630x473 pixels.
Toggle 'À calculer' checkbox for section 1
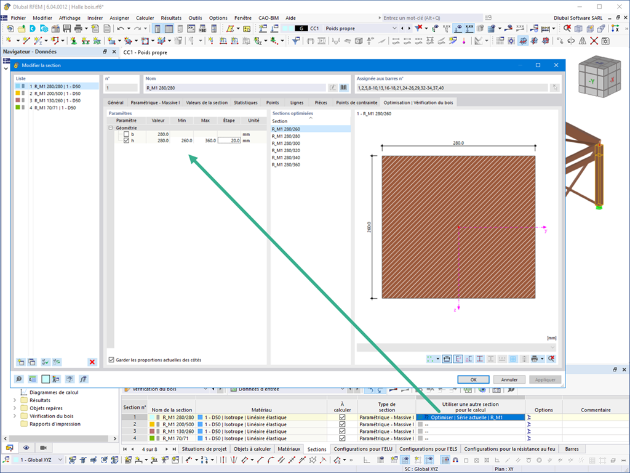pyautogui.click(x=342, y=418)
